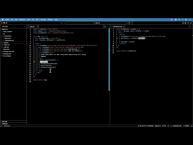Viewport: 193px width, 145px height.
Task: Open the Selection menu
Action: (x=22, y=20)
